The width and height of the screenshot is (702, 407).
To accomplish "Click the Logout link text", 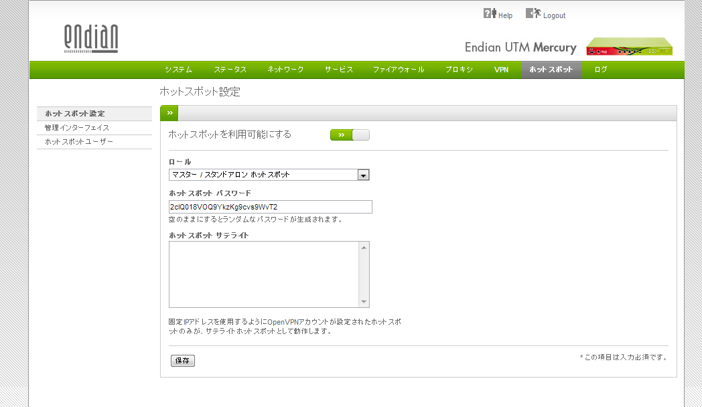I will click(x=554, y=15).
